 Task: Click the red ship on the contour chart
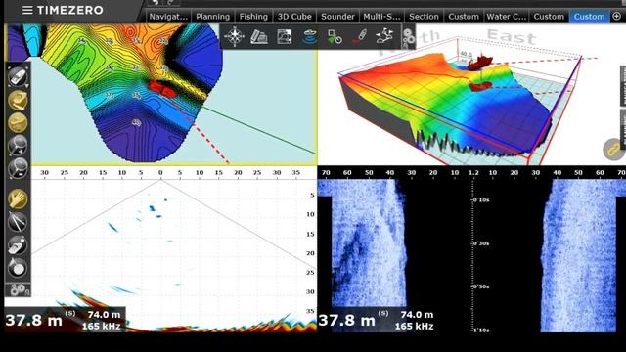click(162, 89)
